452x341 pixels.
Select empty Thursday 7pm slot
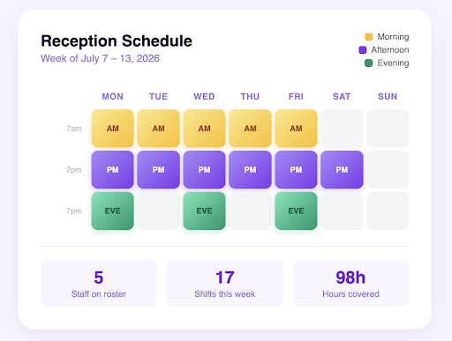pos(250,211)
